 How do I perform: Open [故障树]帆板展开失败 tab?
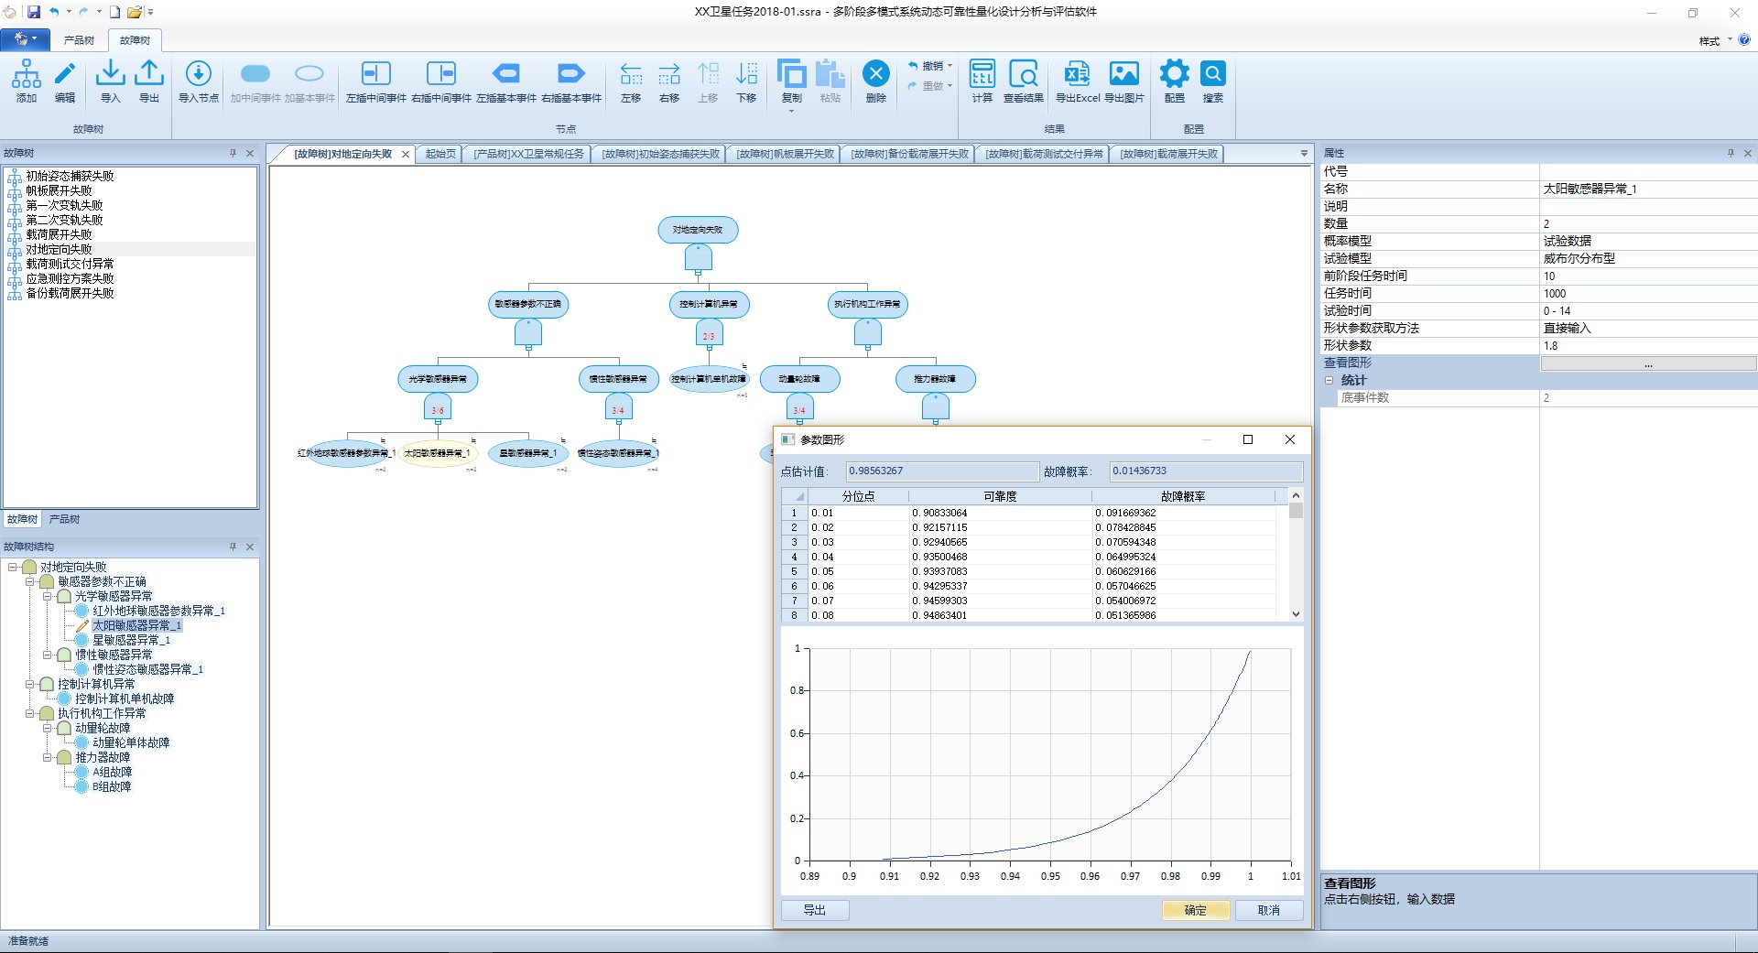pyautogui.click(x=786, y=154)
